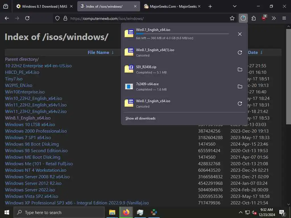291x218 pixels.
Task: Download Win10Enterprise.iso
Action: [x=25, y=92]
